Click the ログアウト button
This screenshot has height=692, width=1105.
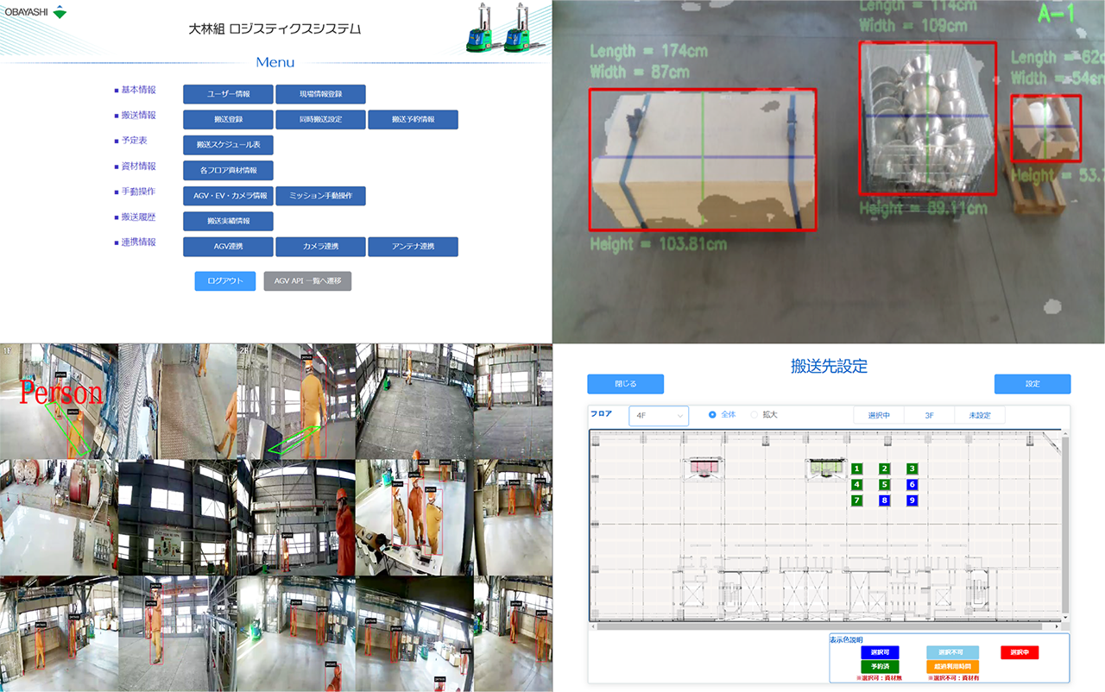[225, 281]
